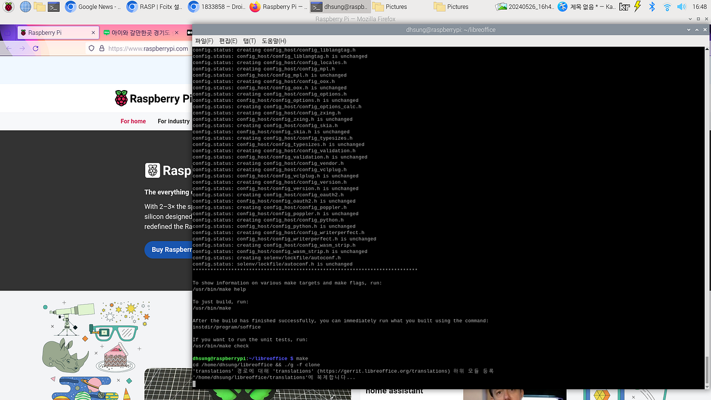Click the tracking protection shield icon

pos(91,49)
